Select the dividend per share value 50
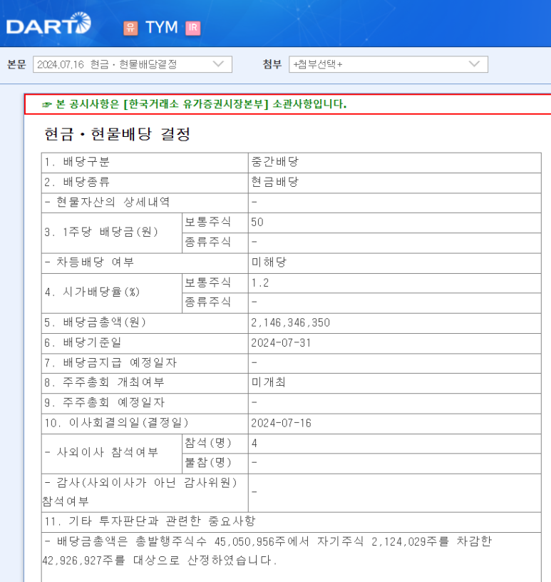551x582 pixels. (x=257, y=222)
